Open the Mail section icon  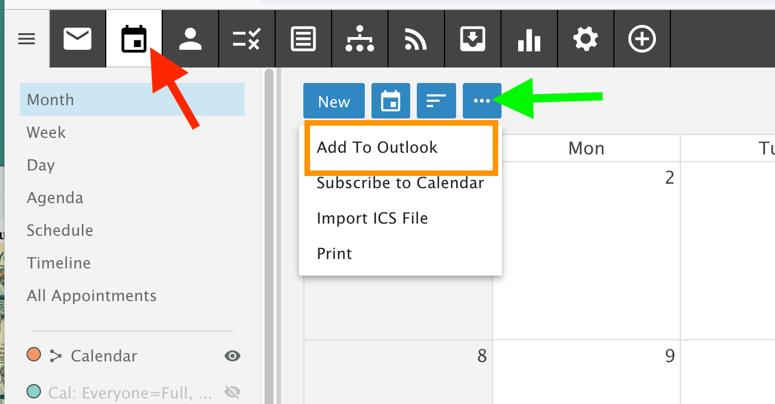pos(77,40)
